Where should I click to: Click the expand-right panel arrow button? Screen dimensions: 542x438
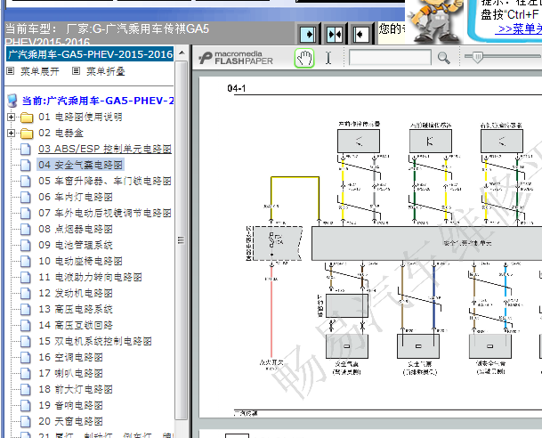pyautogui.click(x=308, y=34)
